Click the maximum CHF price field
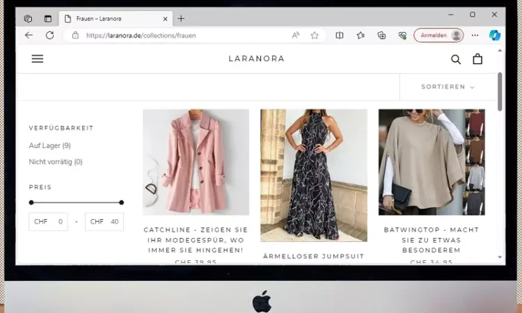The width and height of the screenshot is (522, 313). [104, 221]
